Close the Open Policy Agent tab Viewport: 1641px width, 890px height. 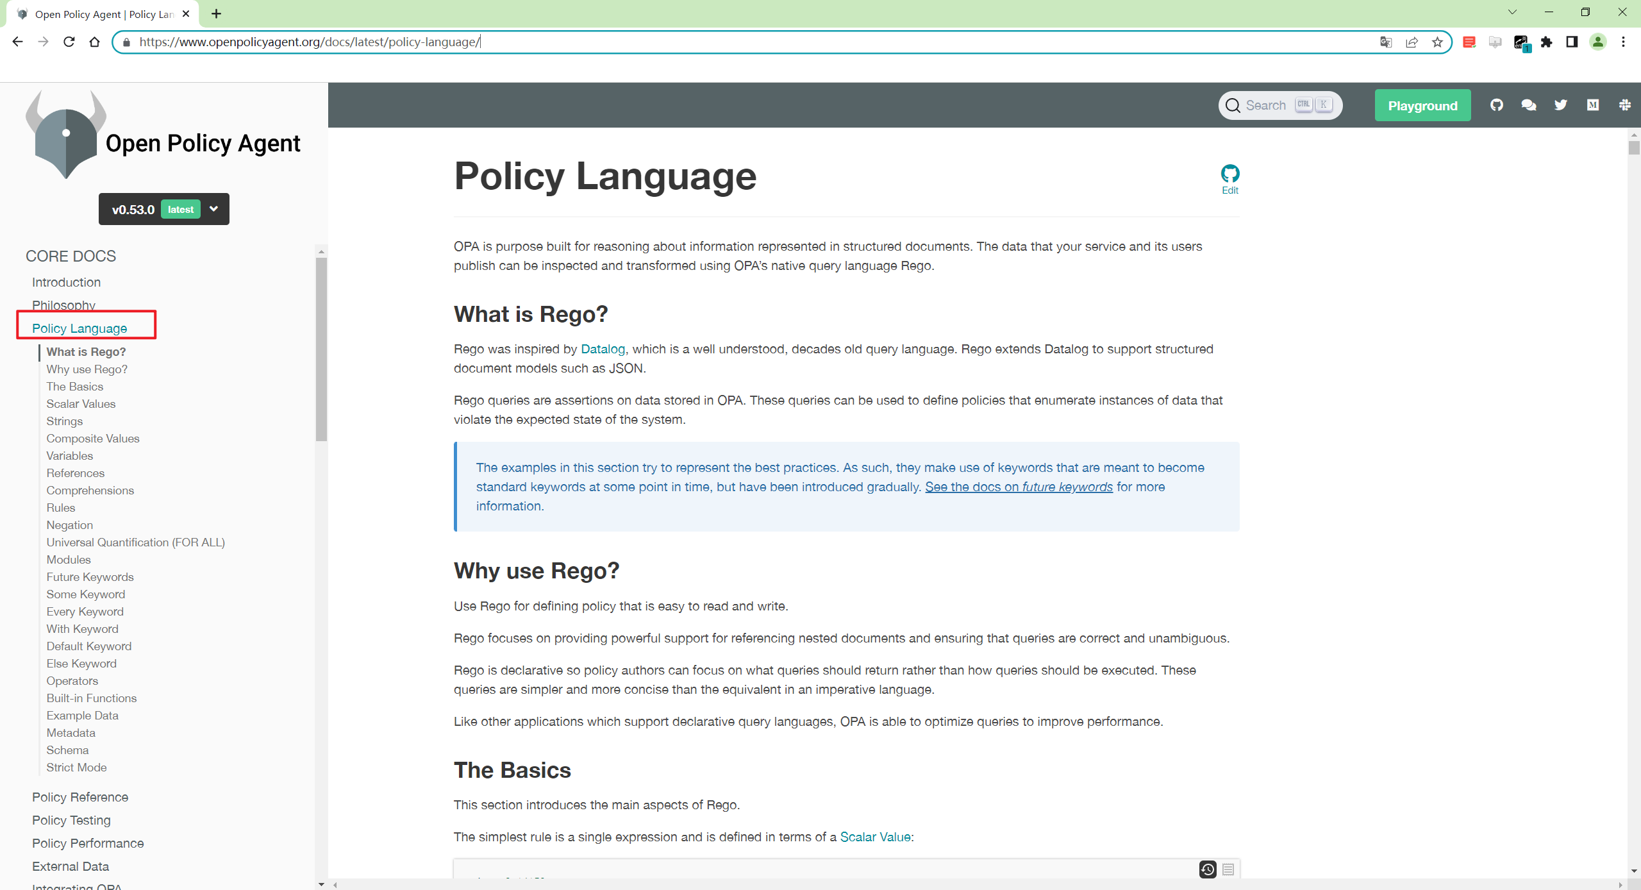coord(186,13)
